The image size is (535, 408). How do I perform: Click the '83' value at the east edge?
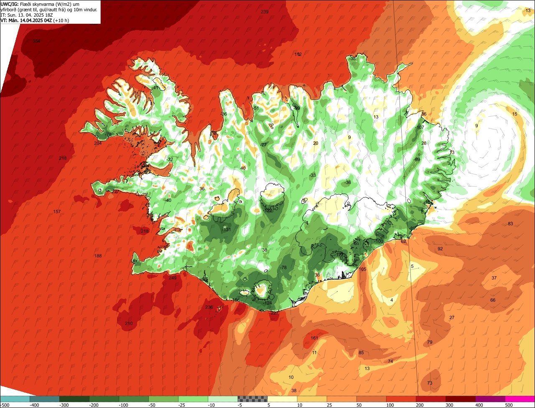tap(510, 224)
